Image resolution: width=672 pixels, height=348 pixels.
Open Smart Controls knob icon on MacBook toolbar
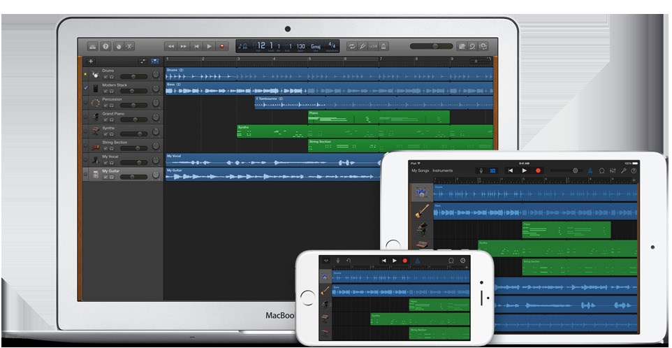tap(118, 46)
